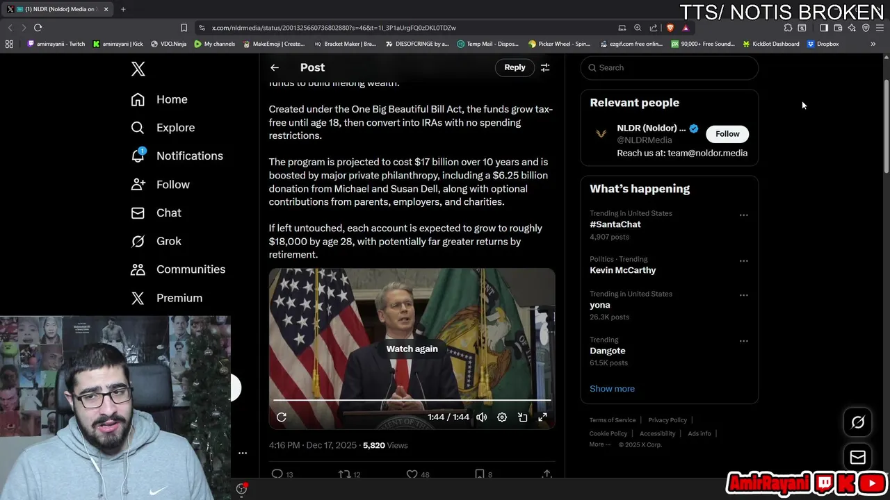Image resolution: width=890 pixels, height=500 pixels.
Task: Open the browser hamburger menu
Action: (x=880, y=28)
